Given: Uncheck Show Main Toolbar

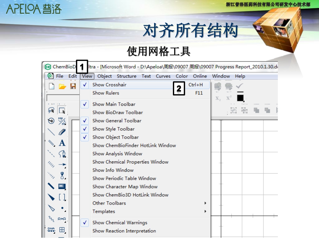Looking at the screenshot, I should pyautogui.click(x=145, y=104).
